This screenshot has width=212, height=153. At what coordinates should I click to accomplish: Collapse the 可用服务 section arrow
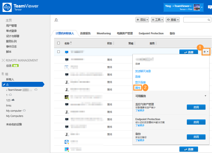coord(205,96)
